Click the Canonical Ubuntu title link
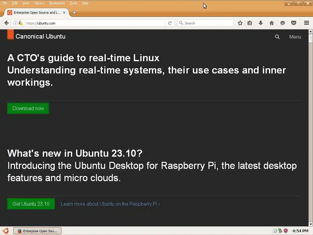Viewport: 313px width, 235px height. tap(41, 36)
